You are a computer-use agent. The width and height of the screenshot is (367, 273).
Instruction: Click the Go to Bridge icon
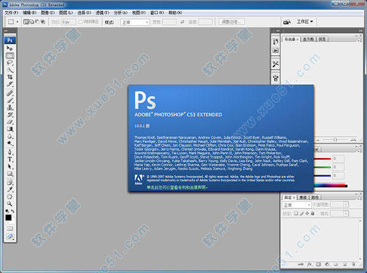point(287,22)
